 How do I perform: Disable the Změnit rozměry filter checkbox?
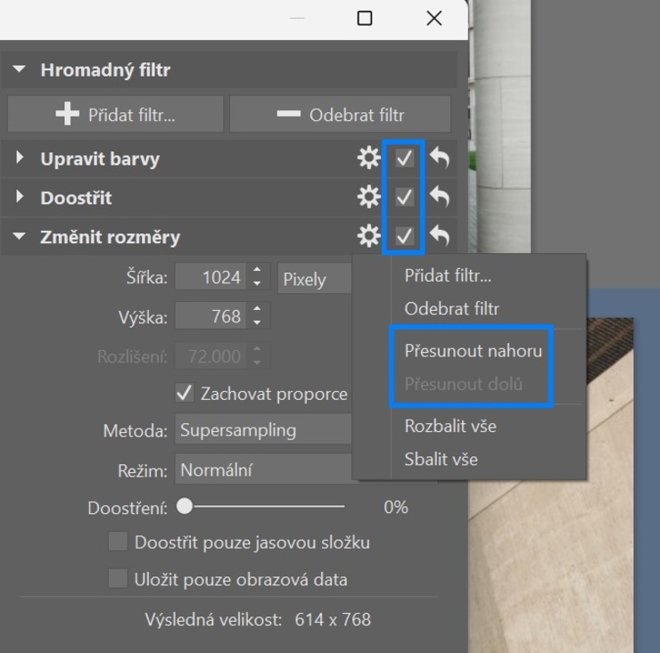point(404,235)
